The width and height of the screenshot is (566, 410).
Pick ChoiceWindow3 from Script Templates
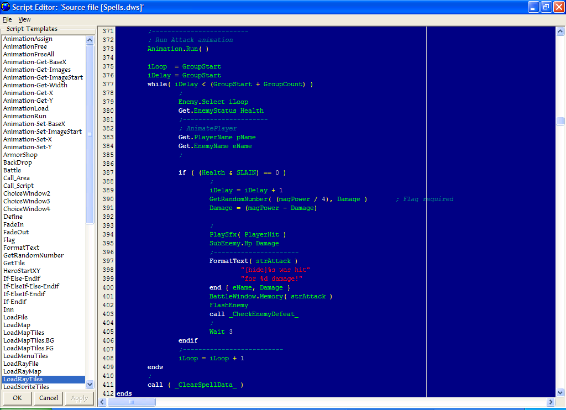coord(27,201)
